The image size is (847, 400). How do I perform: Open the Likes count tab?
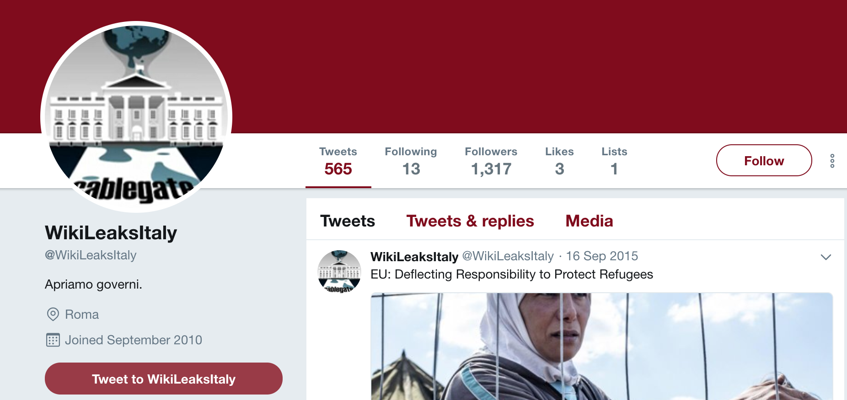[559, 161]
